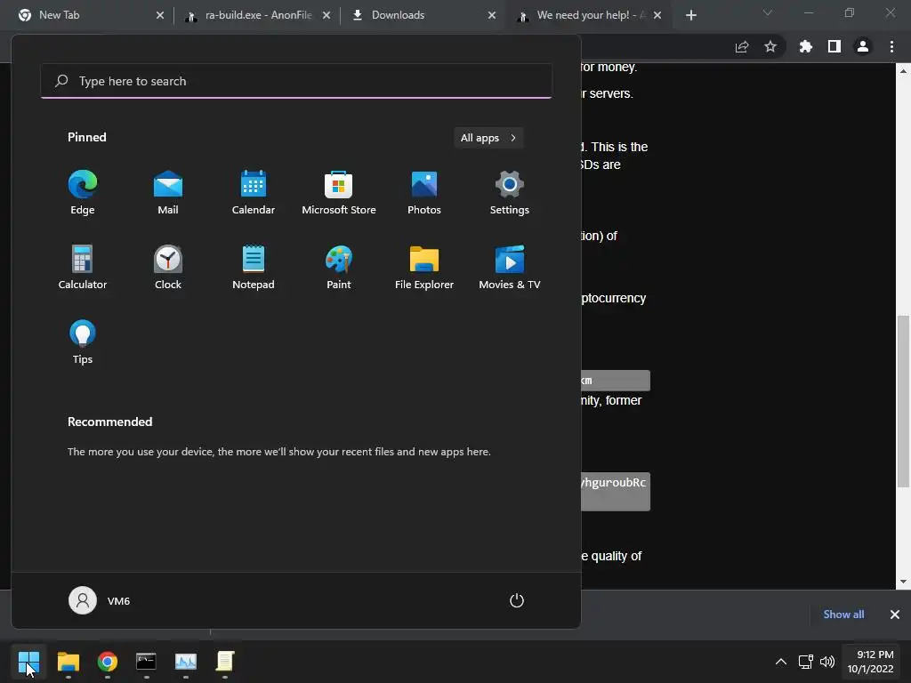
Task: Open clock and date flyout
Action: pos(870,662)
